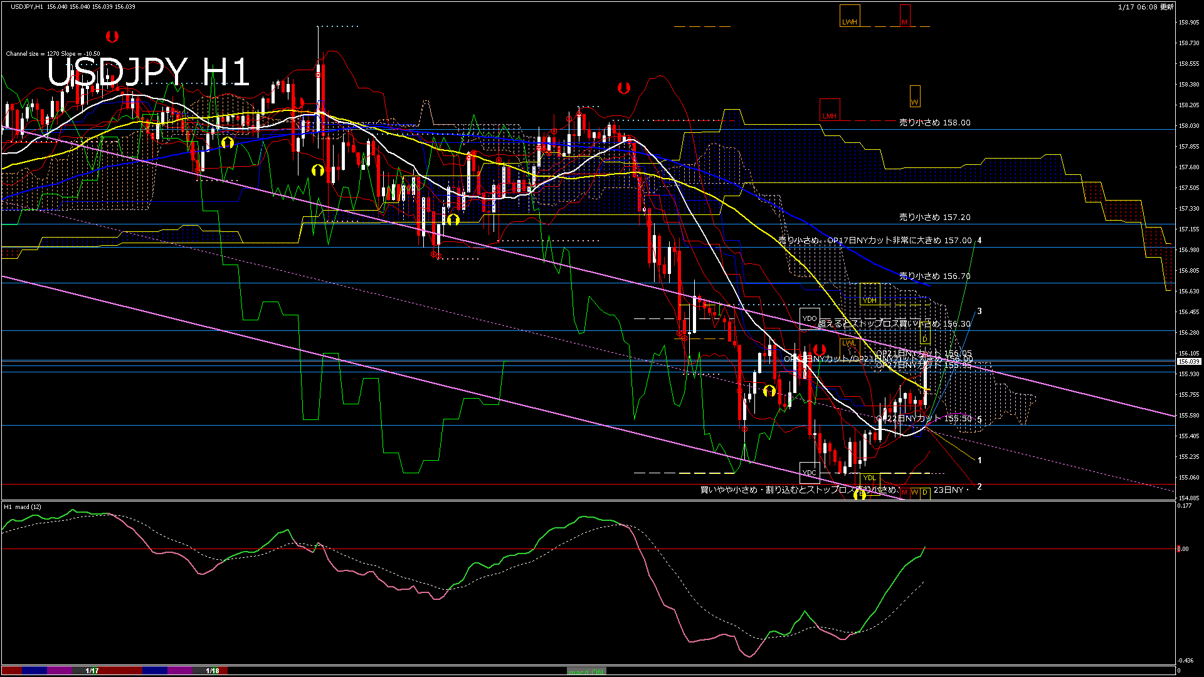Viewport: 1204px width, 677px height.
Task: Click the 158.905 price scale value
Action: point(1189,23)
